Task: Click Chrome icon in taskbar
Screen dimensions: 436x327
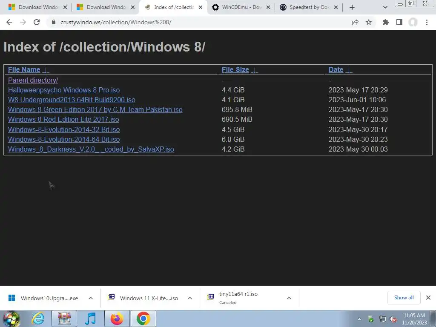Action: pyautogui.click(x=143, y=318)
